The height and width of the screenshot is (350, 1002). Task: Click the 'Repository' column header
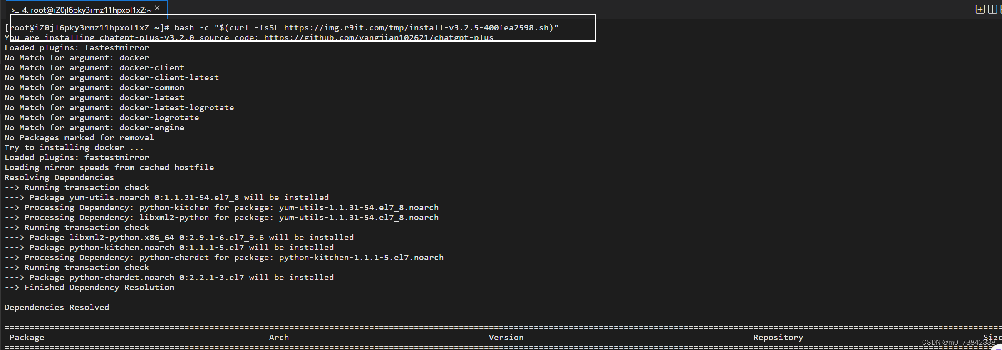(778, 337)
